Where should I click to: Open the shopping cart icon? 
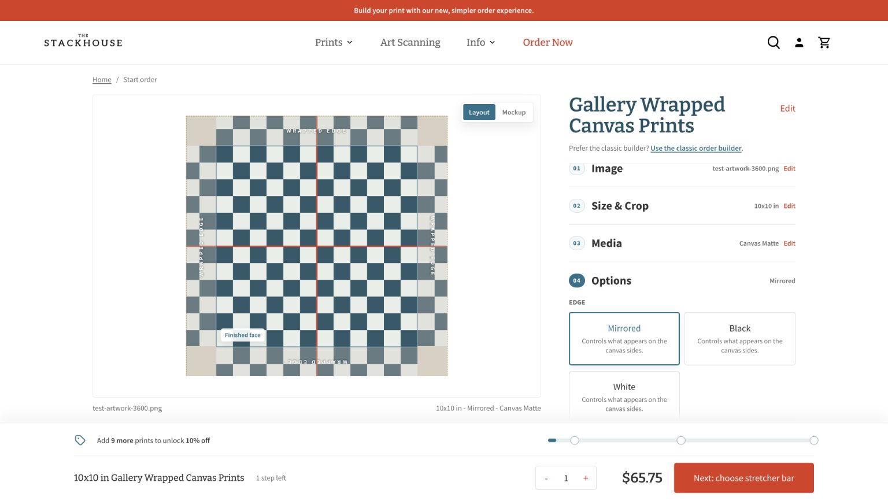pyautogui.click(x=824, y=42)
